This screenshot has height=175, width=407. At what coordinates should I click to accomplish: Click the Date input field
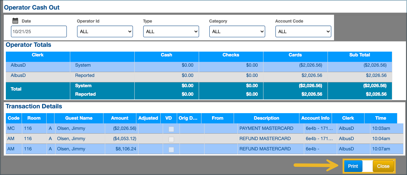(x=39, y=31)
